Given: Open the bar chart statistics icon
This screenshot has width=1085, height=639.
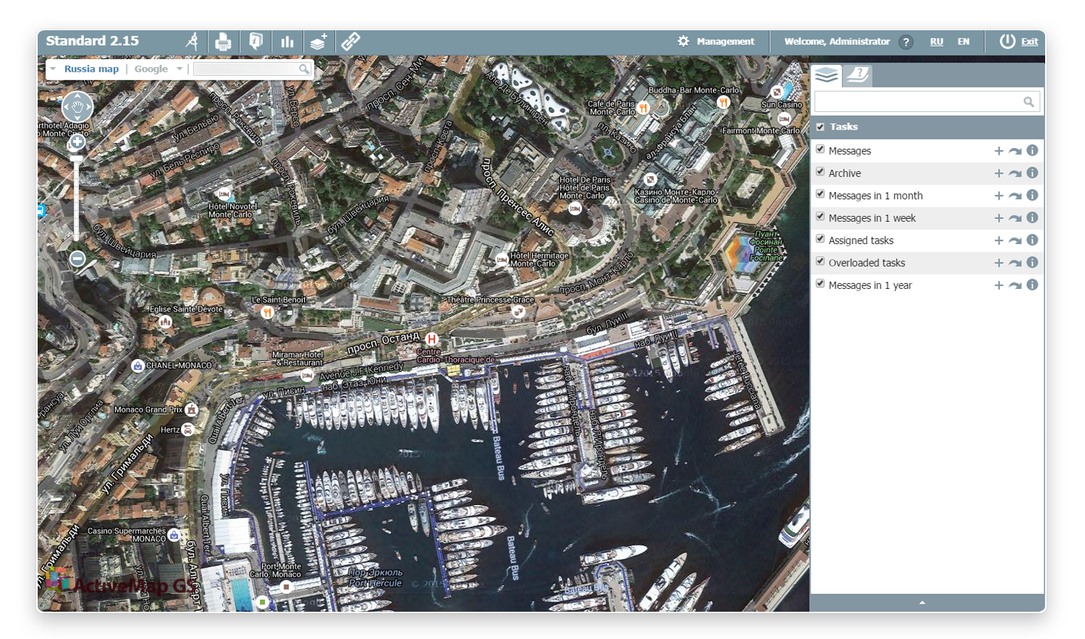Looking at the screenshot, I should pos(287,42).
